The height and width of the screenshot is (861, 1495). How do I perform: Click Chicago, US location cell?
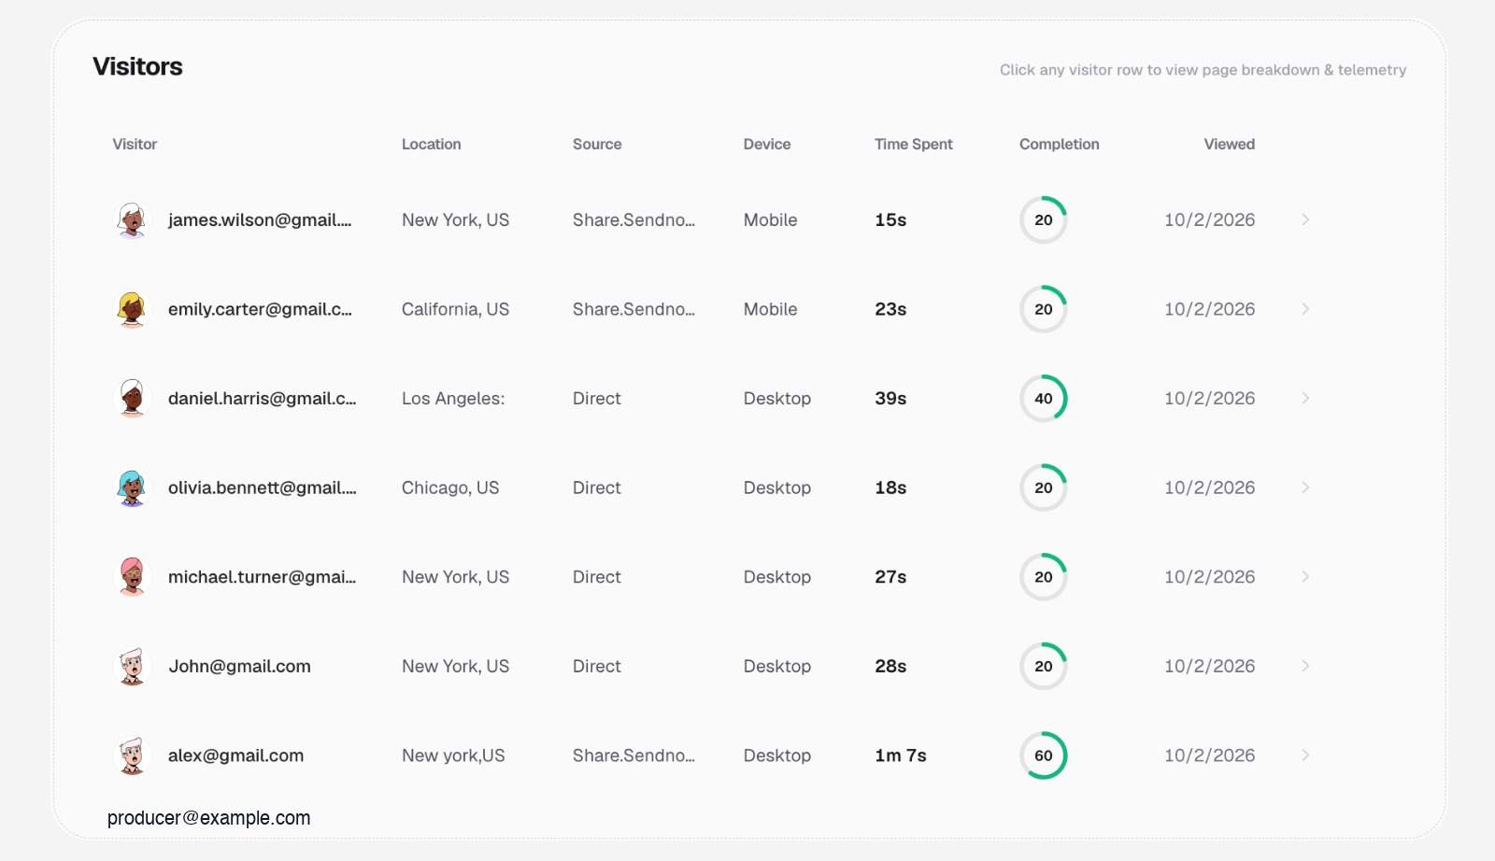450,487
